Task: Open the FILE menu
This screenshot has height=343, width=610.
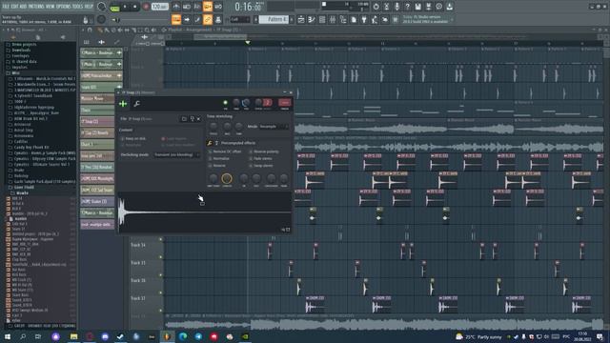Action: pyautogui.click(x=6, y=7)
